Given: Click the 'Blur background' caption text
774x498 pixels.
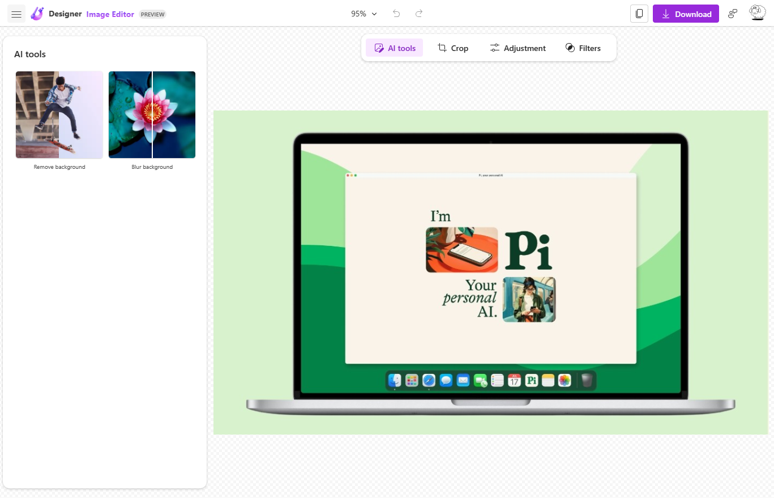Looking at the screenshot, I should [152, 167].
